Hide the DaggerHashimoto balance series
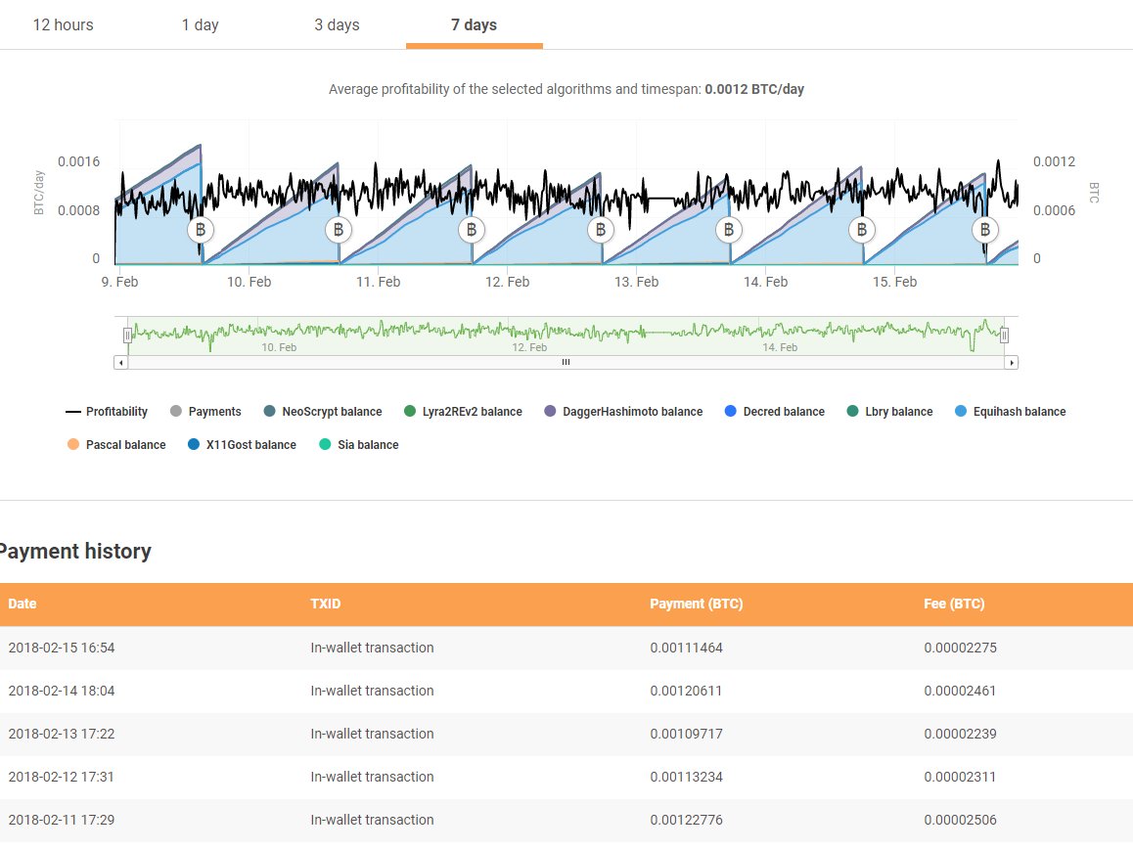This screenshot has width=1133, height=851. point(623,411)
